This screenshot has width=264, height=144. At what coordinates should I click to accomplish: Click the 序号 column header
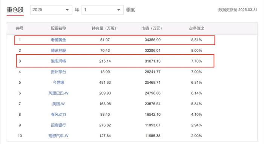(20, 28)
